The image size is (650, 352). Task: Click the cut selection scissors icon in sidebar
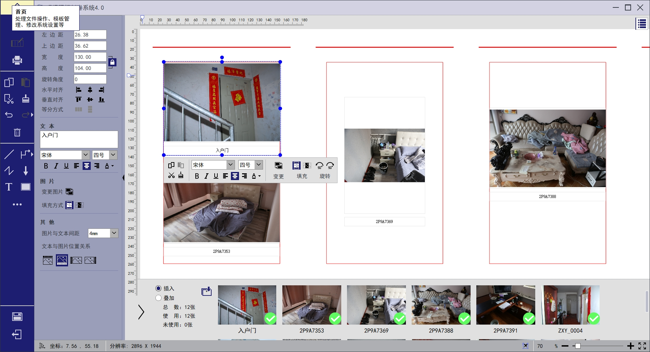[9, 99]
